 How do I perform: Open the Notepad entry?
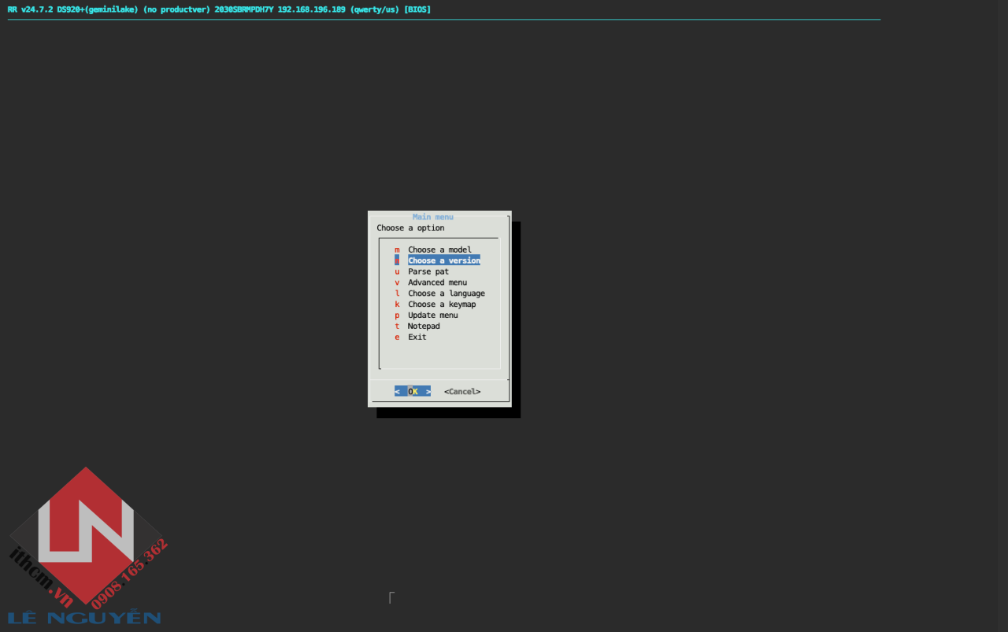pyautogui.click(x=423, y=326)
